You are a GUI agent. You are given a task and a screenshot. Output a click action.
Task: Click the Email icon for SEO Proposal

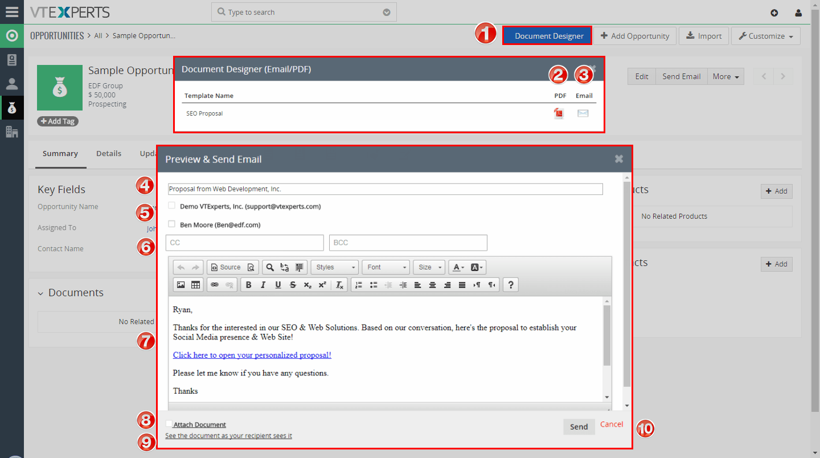[583, 113]
